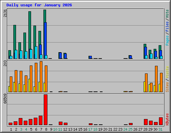Select day 16 on the bottom axis
The image size is (171, 133).
pos(85,129)
